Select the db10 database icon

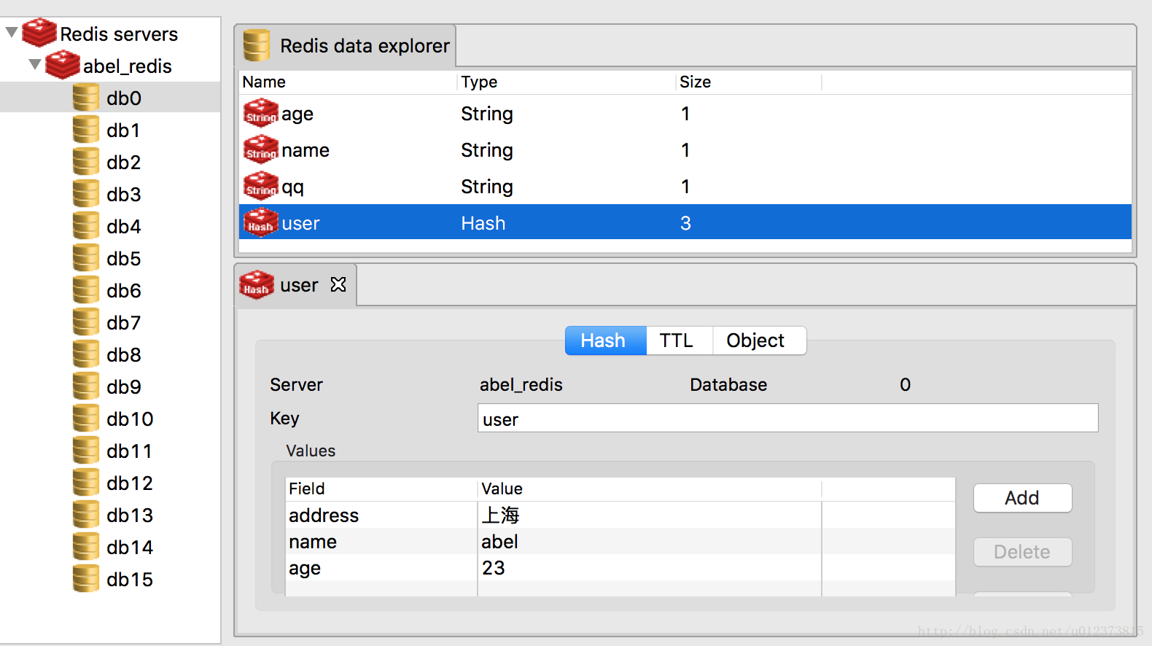(x=86, y=418)
